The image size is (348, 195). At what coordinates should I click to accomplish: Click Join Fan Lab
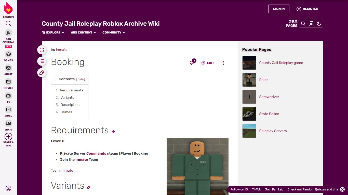coord(274,189)
